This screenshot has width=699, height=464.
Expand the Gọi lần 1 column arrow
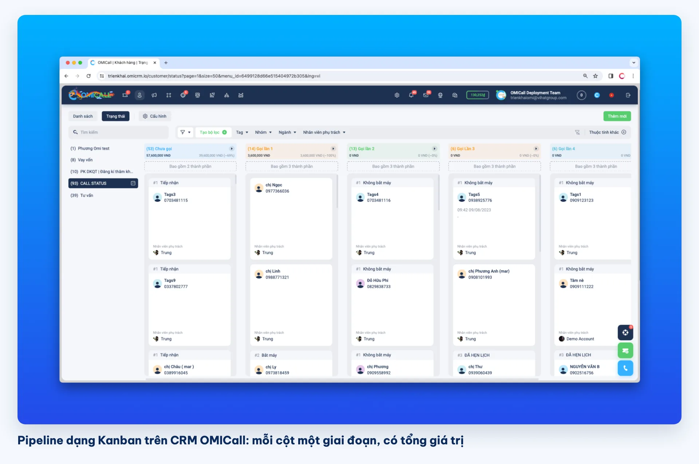pos(333,149)
